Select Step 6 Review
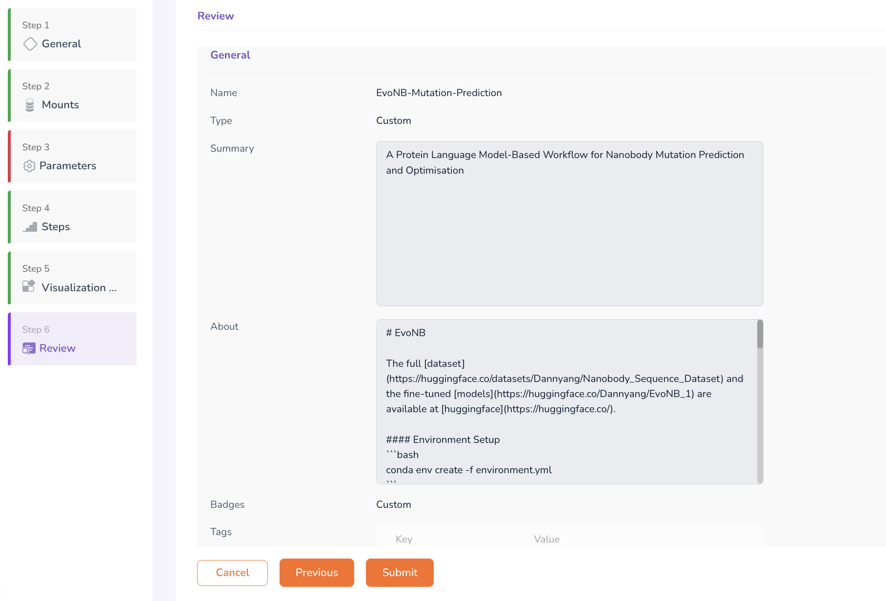886x601 pixels. [x=73, y=339]
